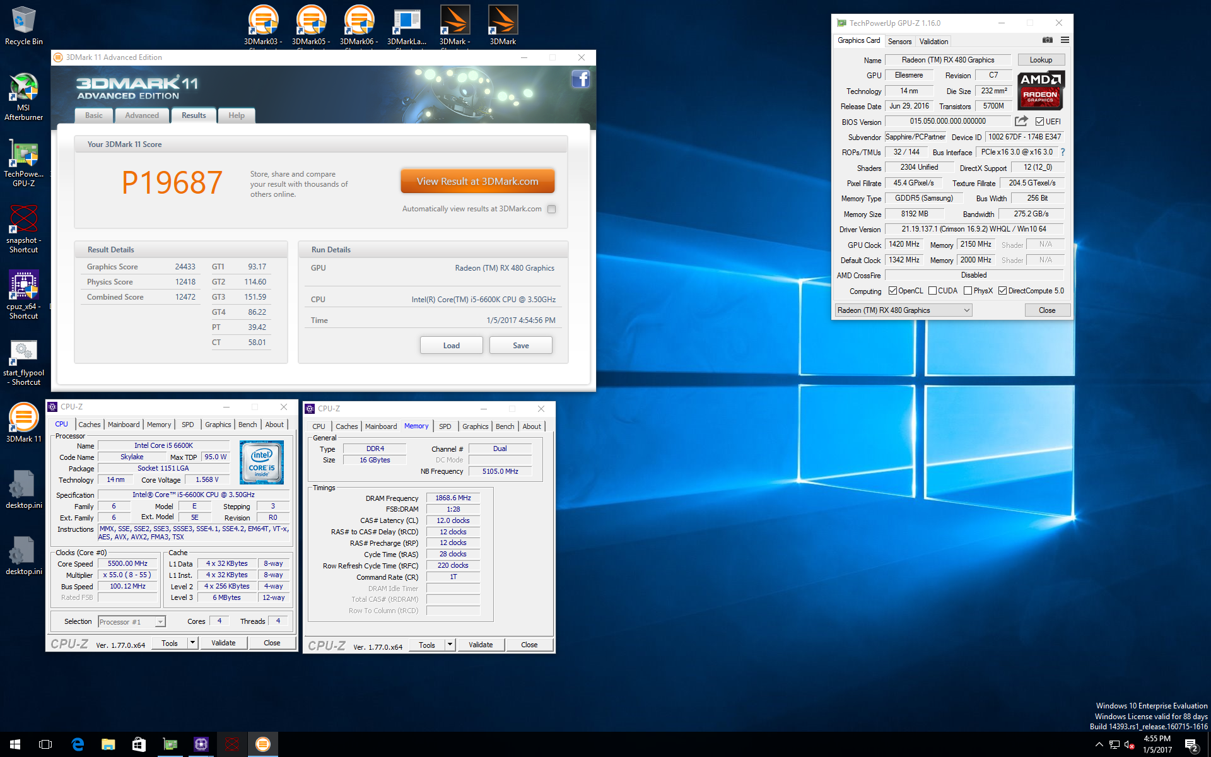Viewport: 1211px width, 757px height.
Task: Open the Store app on the taskbar
Action: [x=139, y=744]
